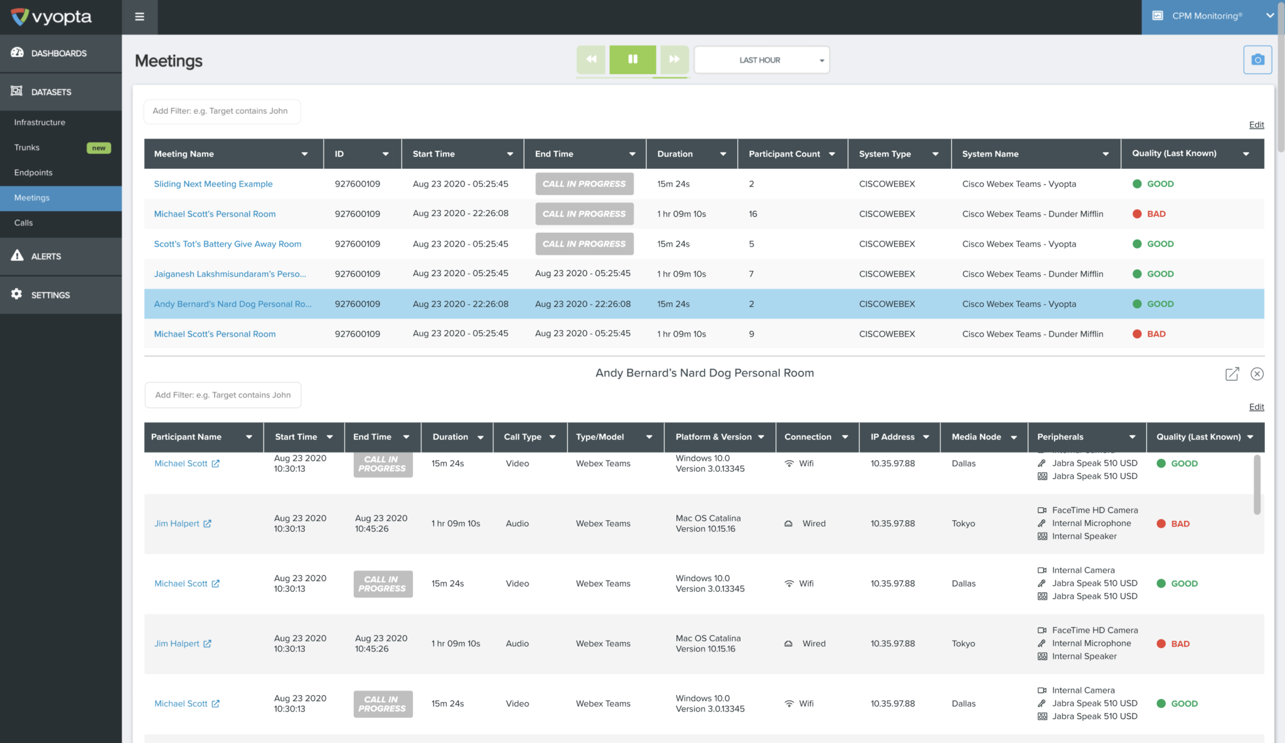The height and width of the screenshot is (743, 1285).
Task: Click the red BAD status dot for first Jim Halpert
Action: pos(1161,523)
